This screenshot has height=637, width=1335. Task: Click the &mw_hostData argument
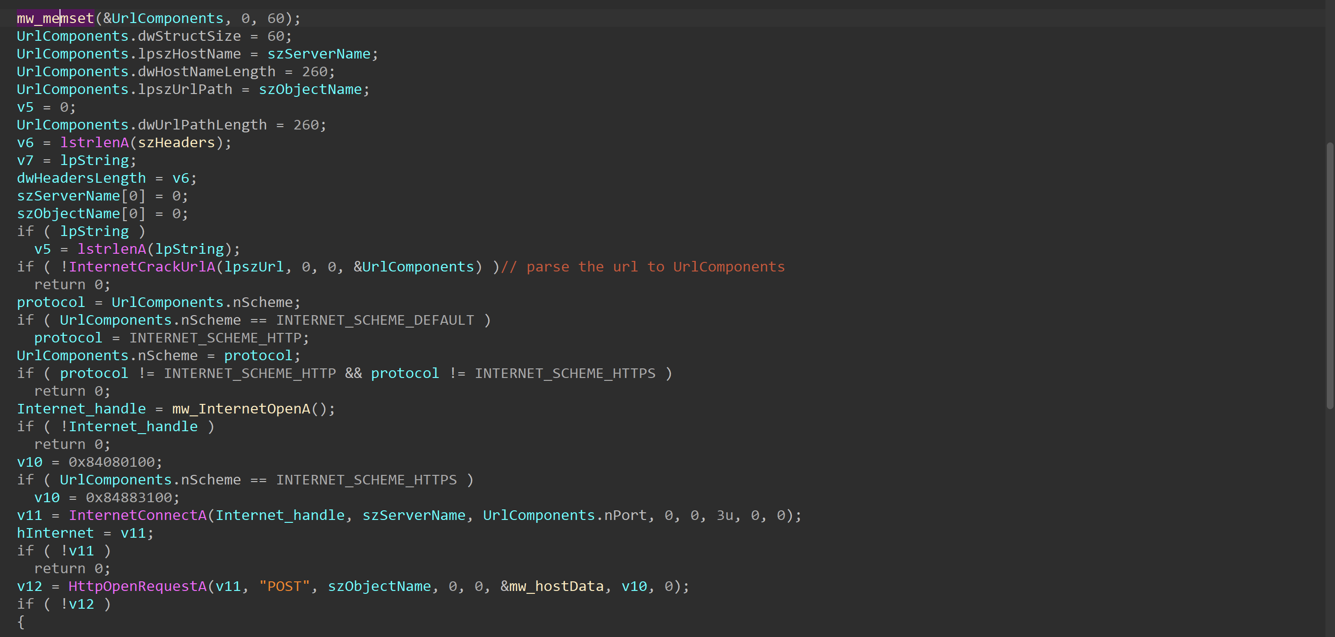pyautogui.click(x=552, y=586)
